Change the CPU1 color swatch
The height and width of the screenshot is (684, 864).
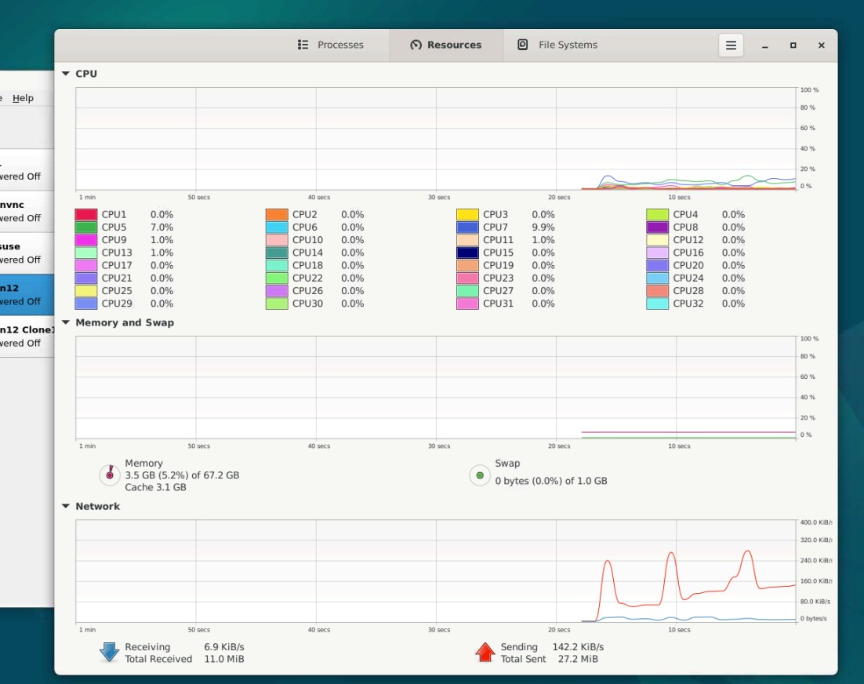(x=86, y=215)
